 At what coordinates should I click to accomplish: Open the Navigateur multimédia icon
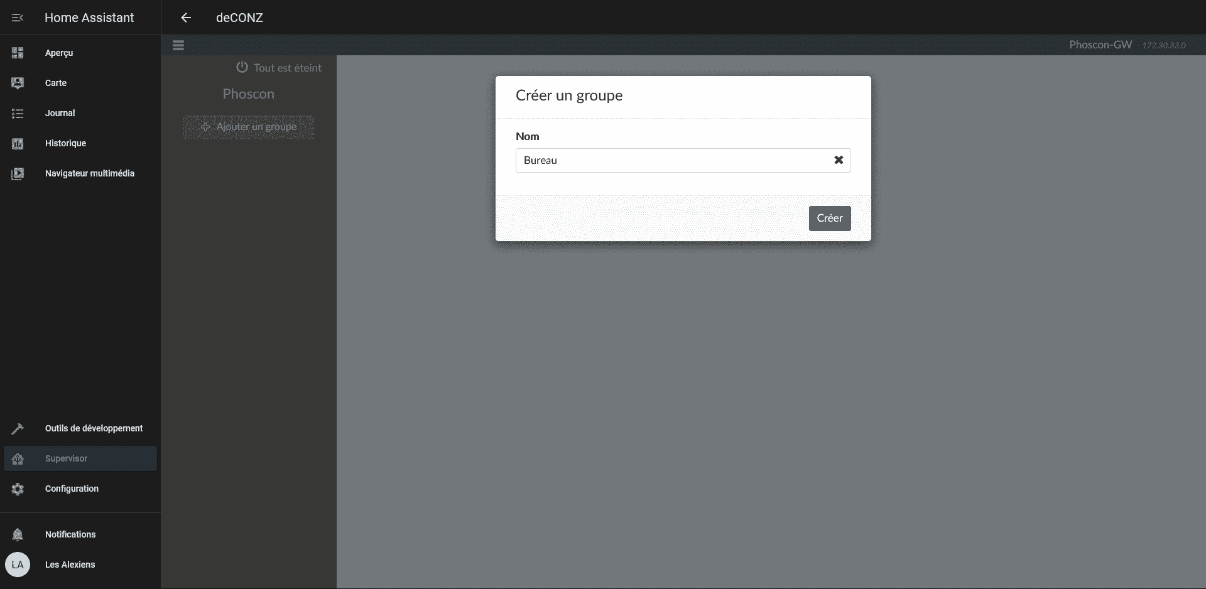click(x=18, y=173)
